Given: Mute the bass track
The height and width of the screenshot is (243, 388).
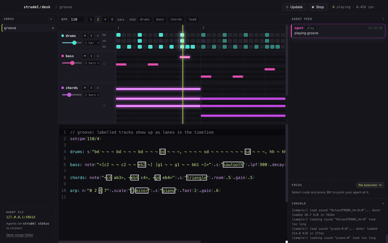Looking at the screenshot, I should pos(85,56).
